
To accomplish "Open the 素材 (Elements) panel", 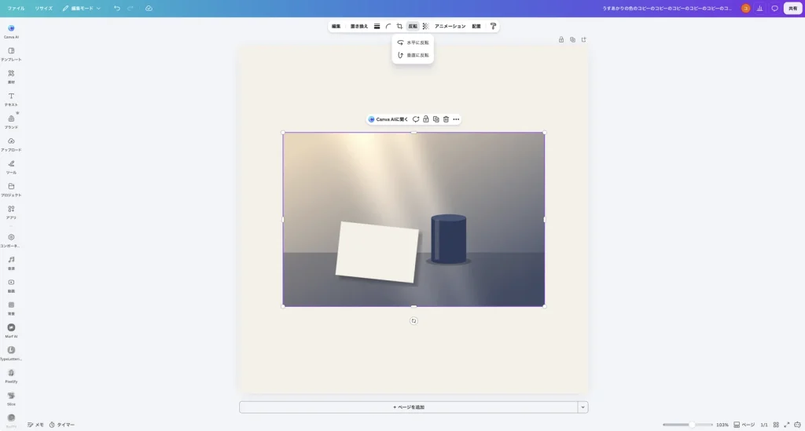I will [x=11, y=76].
